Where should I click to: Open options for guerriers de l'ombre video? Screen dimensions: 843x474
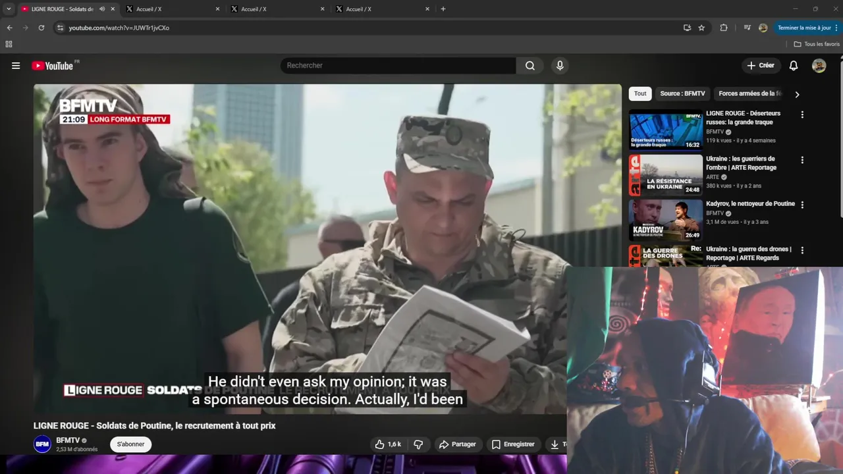[802, 160]
